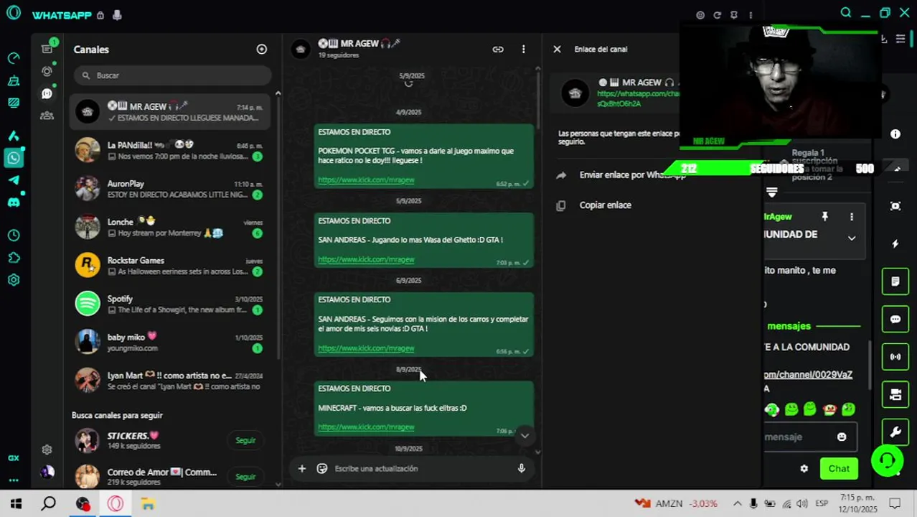
Task: Open headset support bubble
Action: (x=888, y=461)
